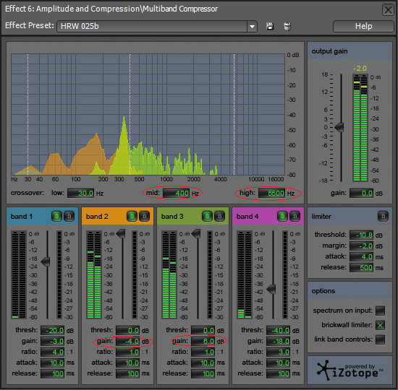
Task: Edit limiter margin -2.0 field
Action: (361, 246)
